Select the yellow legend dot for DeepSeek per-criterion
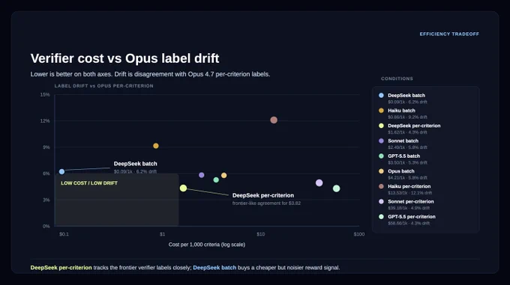The height and width of the screenshot is (285, 510). point(381,126)
